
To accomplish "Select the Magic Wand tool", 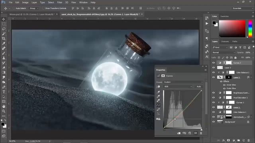I will tap(4, 34).
